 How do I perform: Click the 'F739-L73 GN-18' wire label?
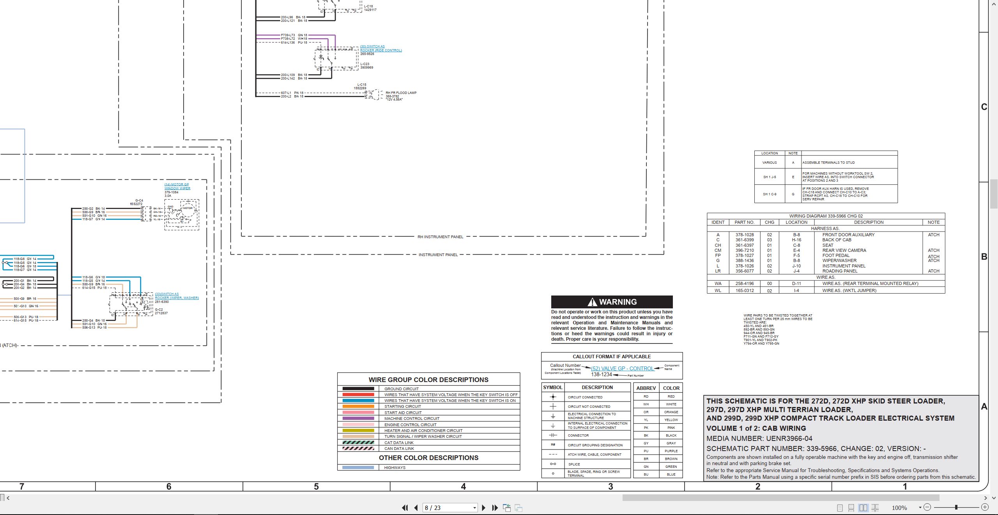point(294,35)
